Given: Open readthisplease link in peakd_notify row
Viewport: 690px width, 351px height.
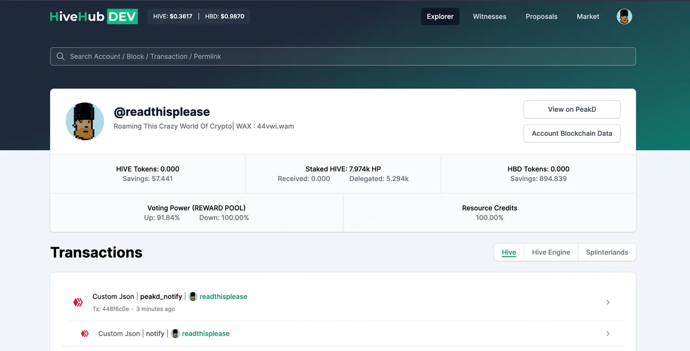Looking at the screenshot, I should 223,297.
